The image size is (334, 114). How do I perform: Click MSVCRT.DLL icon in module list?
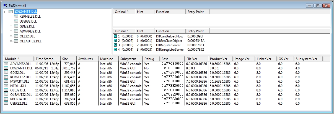[x=6, y=82]
